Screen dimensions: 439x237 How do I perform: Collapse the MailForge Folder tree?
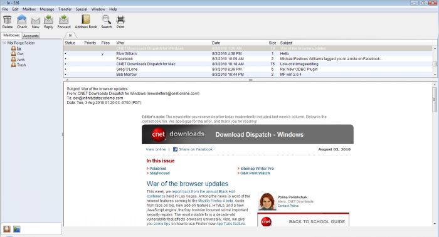tap(4, 43)
